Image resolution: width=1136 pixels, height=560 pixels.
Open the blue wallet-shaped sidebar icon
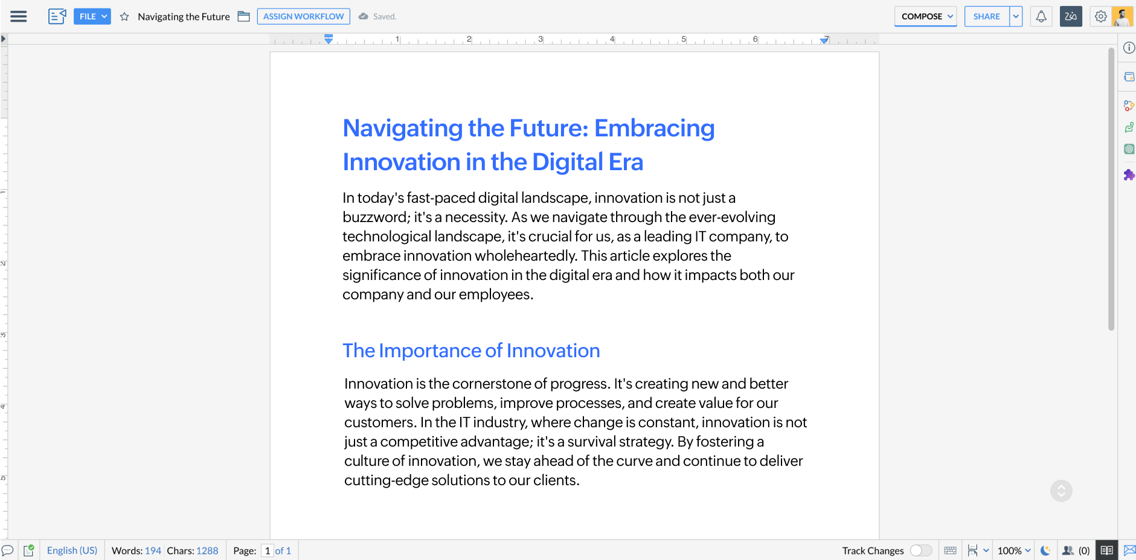[x=1129, y=77]
